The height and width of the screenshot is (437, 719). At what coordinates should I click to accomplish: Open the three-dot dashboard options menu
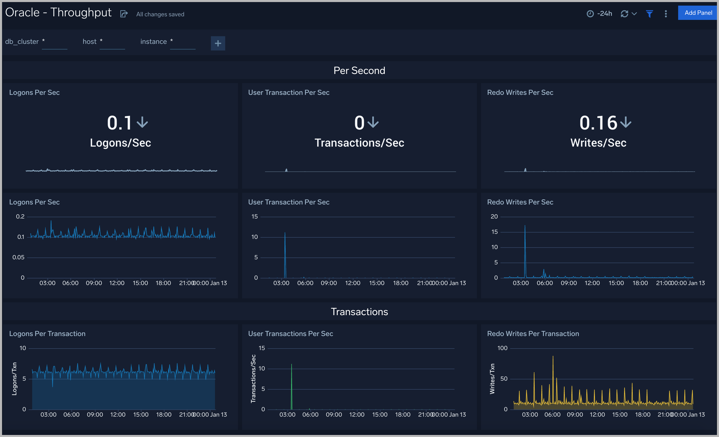tap(665, 14)
